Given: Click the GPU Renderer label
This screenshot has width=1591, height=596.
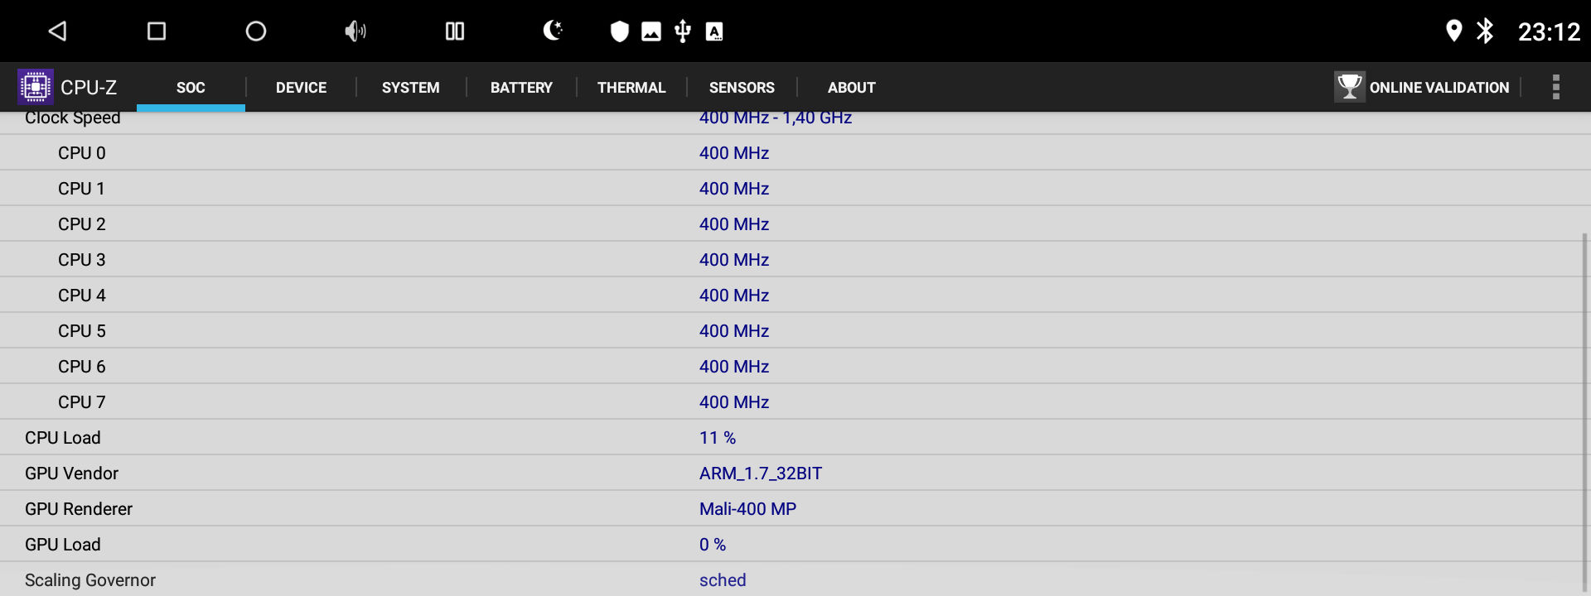Looking at the screenshot, I should tap(79, 509).
